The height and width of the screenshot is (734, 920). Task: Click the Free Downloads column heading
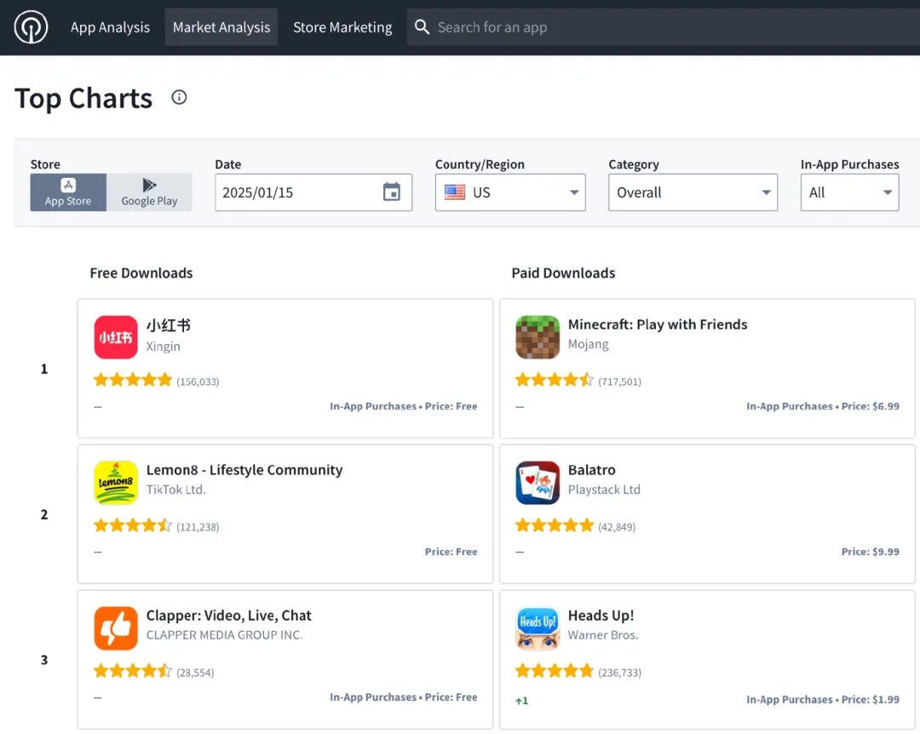[141, 272]
